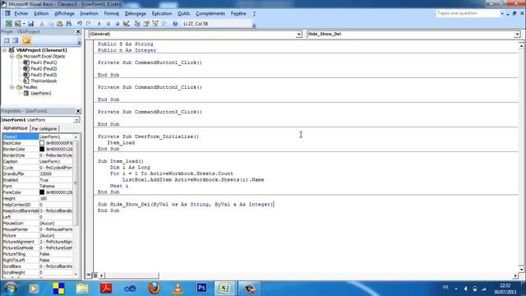The height and width of the screenshot is (296, 526).
Task: Save the project with the floppy icon
Action: pos(31,24)
